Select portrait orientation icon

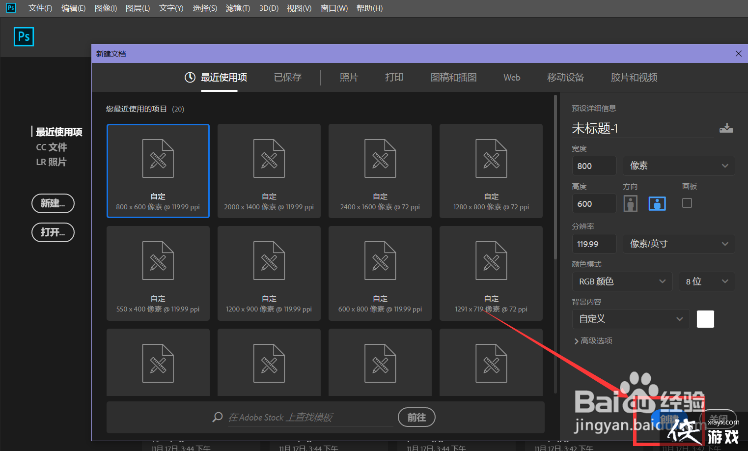[x=630, y=203]
